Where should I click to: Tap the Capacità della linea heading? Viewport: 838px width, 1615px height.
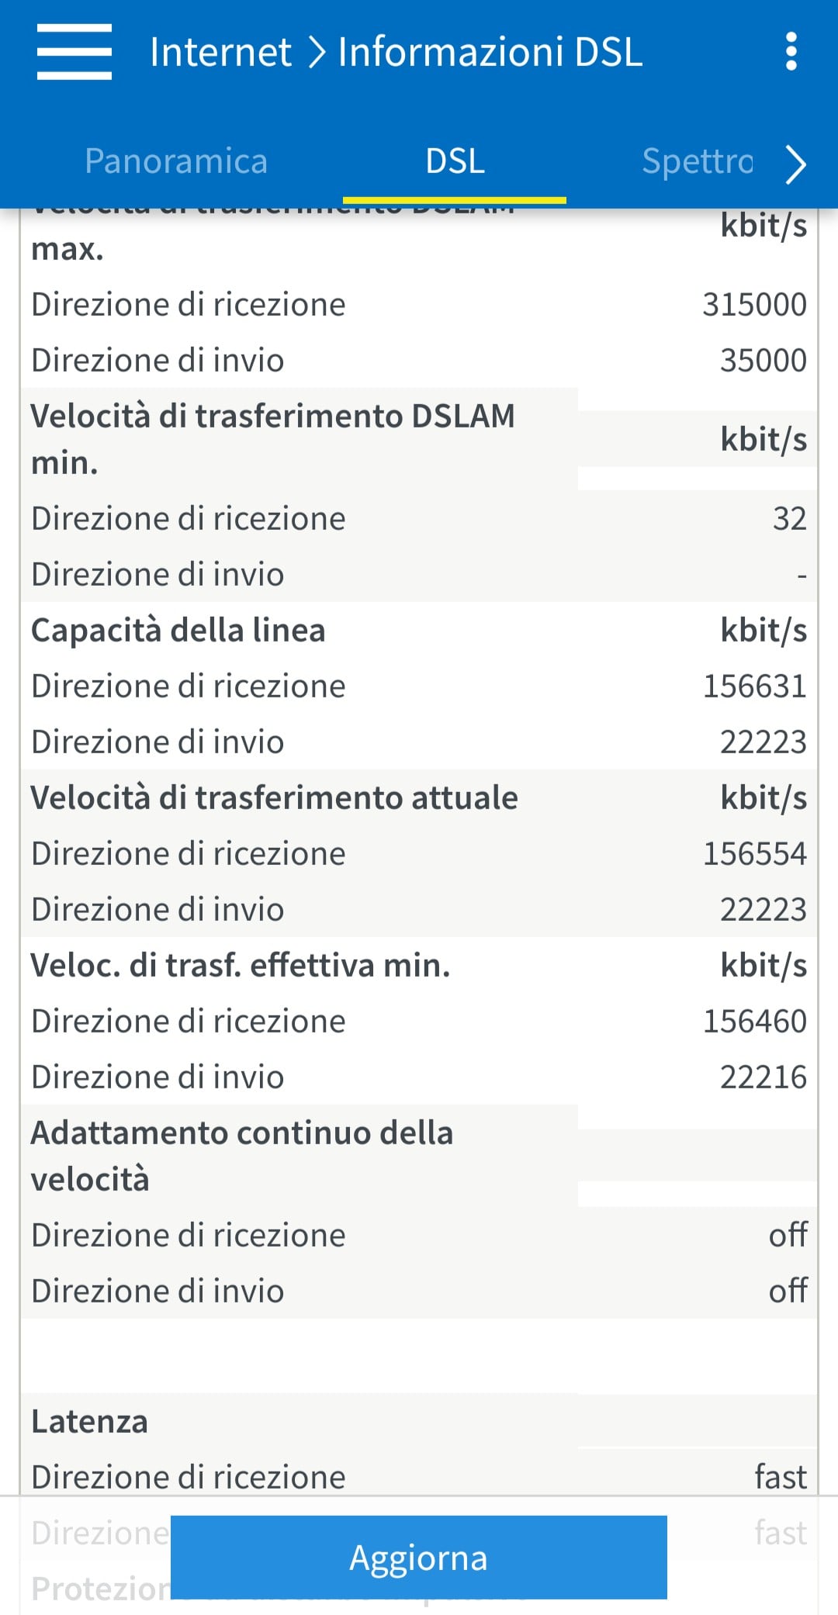tap(178, 630)
